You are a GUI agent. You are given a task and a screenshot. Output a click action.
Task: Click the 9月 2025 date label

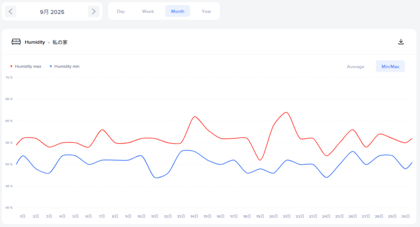52,12
